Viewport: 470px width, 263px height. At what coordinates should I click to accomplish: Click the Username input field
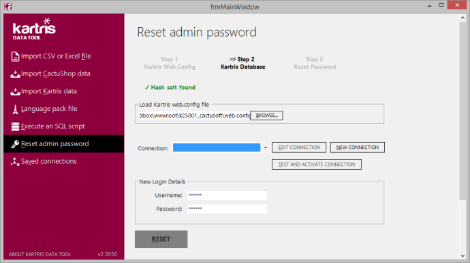228,195
